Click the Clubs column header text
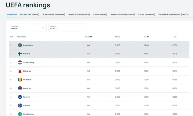This screenshot has width=193, height=116. tap(87, 37)
